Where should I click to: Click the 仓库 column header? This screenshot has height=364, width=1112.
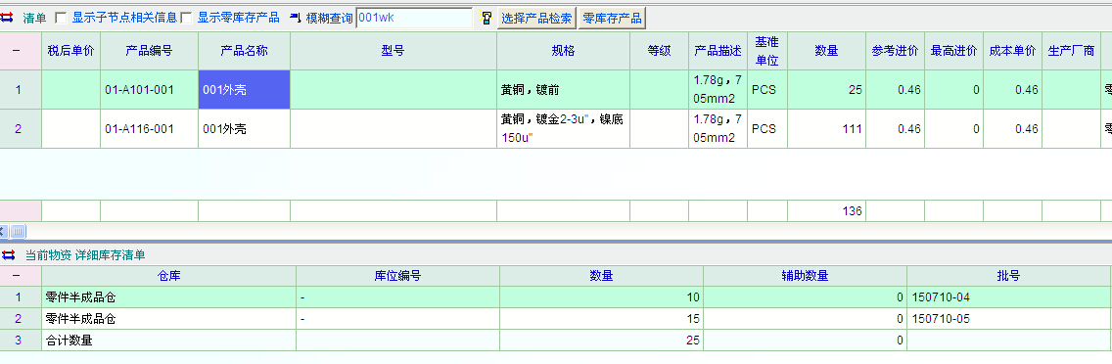pyautogui.click(x=168, y=276)
